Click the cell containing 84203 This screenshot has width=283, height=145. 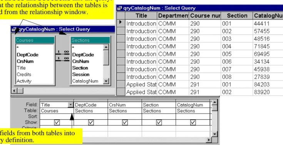[268, 84]
